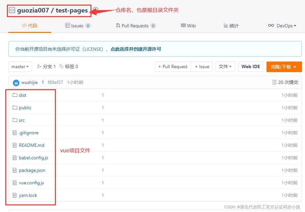Click the commit history icon beside 20 次提交
The width and height of the screenshot is (305, 212).
[274, 82]
